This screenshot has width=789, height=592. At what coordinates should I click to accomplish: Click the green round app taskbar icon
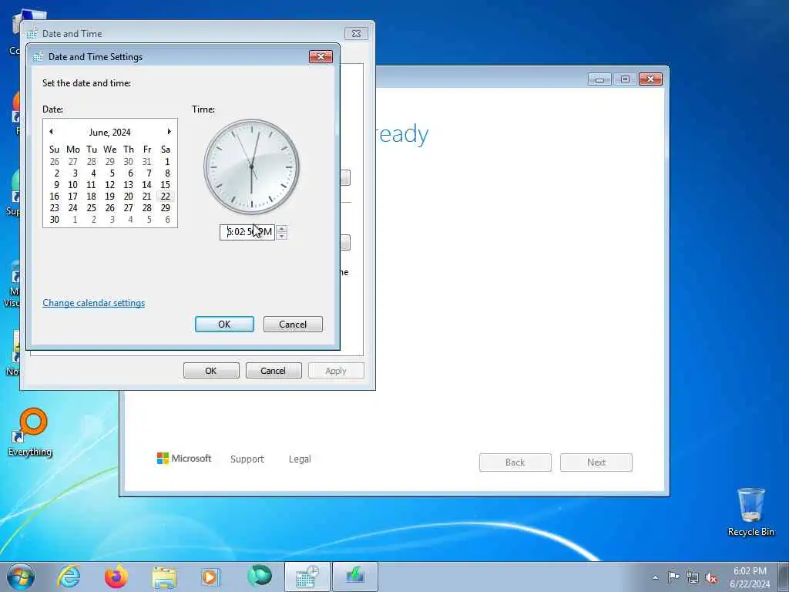click(x=260, y=576)
